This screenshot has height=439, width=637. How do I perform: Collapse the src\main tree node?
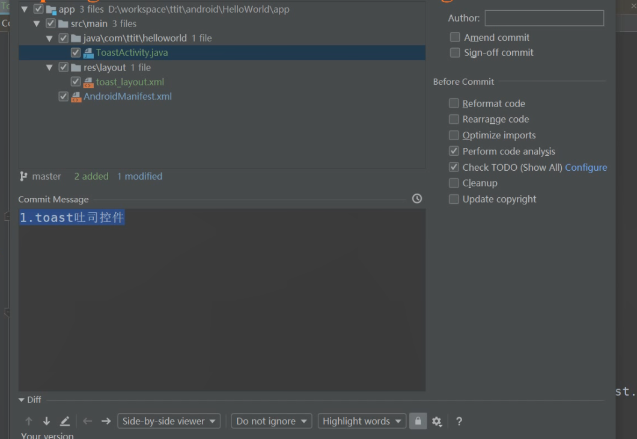[37, 23]
